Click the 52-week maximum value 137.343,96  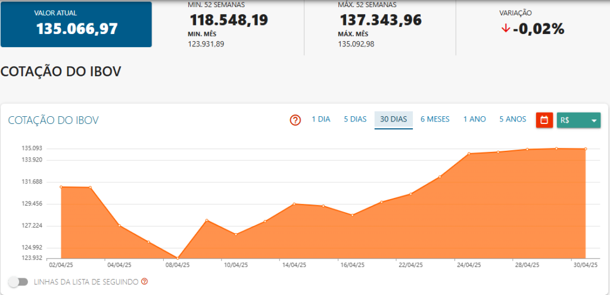(x=381, y=20)
